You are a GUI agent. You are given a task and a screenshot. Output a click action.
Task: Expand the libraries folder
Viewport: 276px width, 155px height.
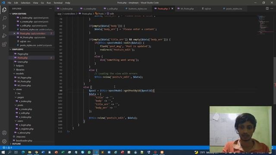pos(20,70)
